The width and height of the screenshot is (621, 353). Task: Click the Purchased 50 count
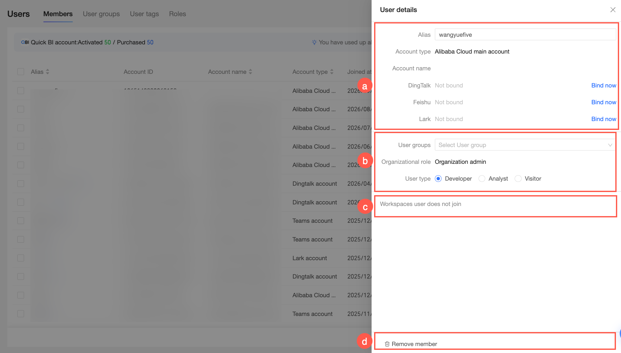tap(150, 42)
